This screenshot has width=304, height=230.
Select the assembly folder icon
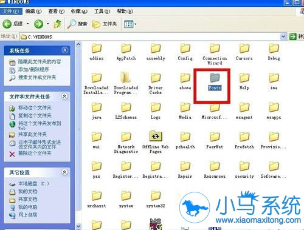(x=156, y=49)
